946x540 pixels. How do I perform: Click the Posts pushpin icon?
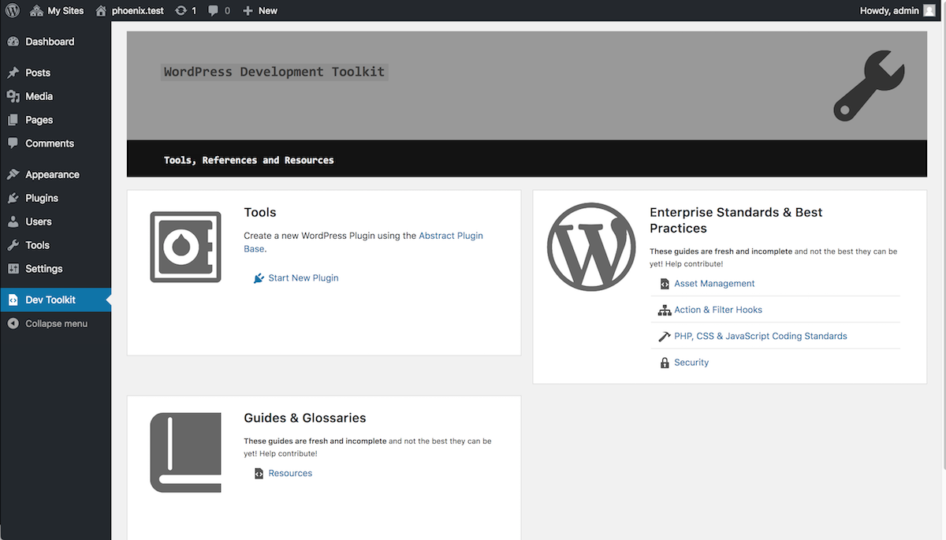click(x=13, y=73)
